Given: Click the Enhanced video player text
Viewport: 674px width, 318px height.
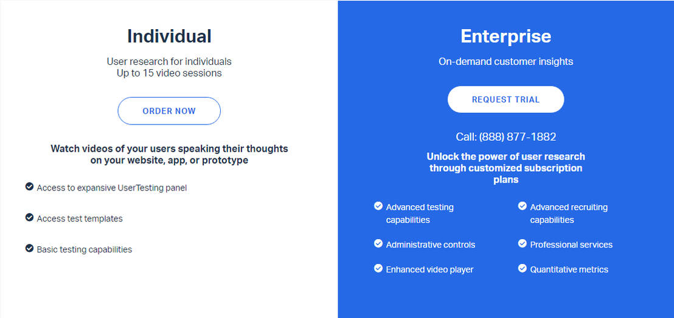Looking at the screenshot, I should point(429,269).
